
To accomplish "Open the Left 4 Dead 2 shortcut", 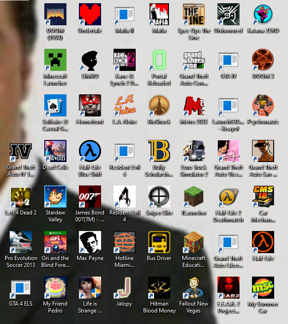I will click(20, 197).
